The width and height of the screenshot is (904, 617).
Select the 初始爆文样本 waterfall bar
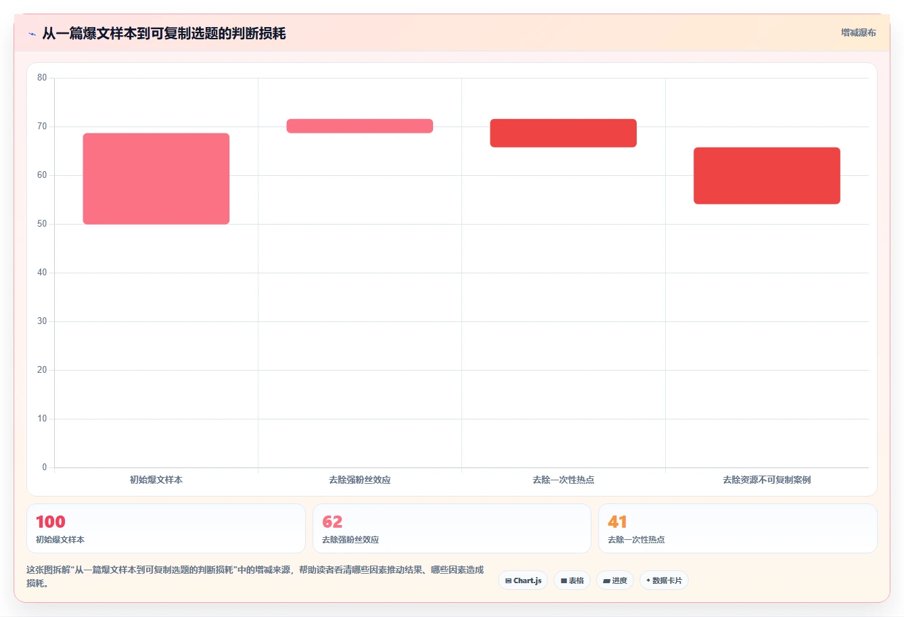tap(156, 179)
